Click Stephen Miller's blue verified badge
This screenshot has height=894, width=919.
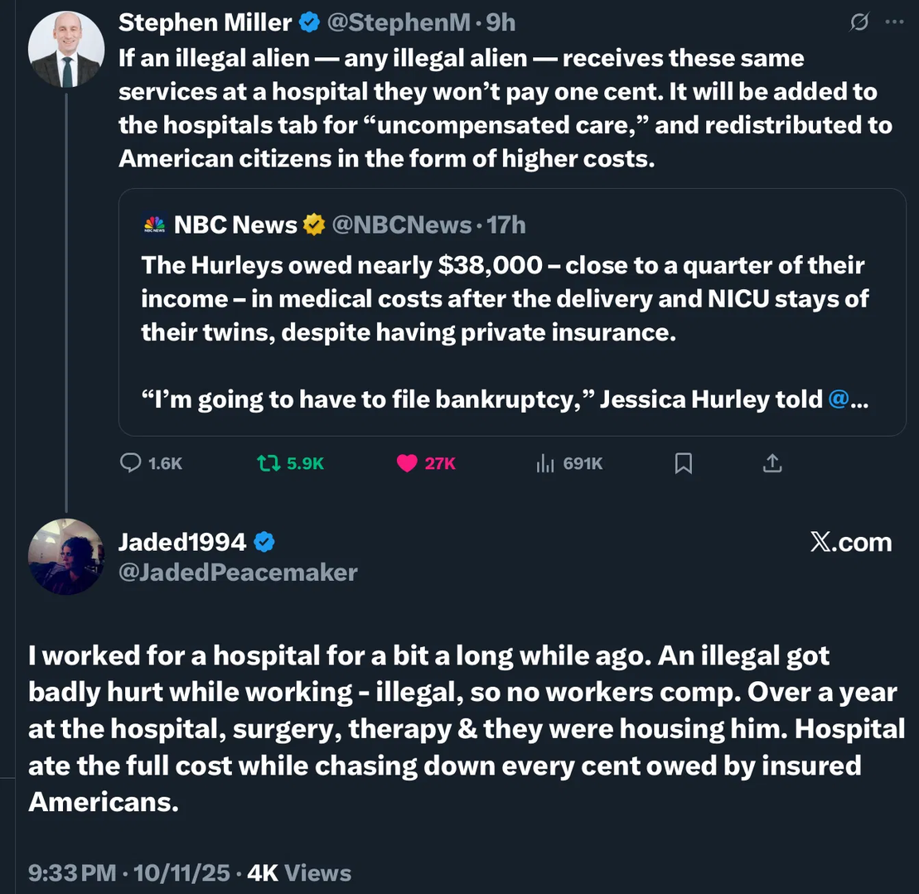(x=309, y=23)
